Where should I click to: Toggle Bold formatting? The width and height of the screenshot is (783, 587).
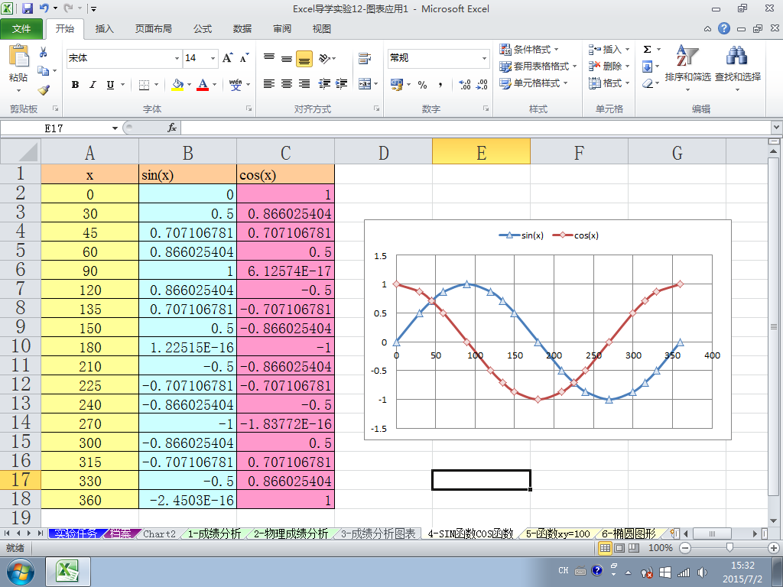(75, 85)
